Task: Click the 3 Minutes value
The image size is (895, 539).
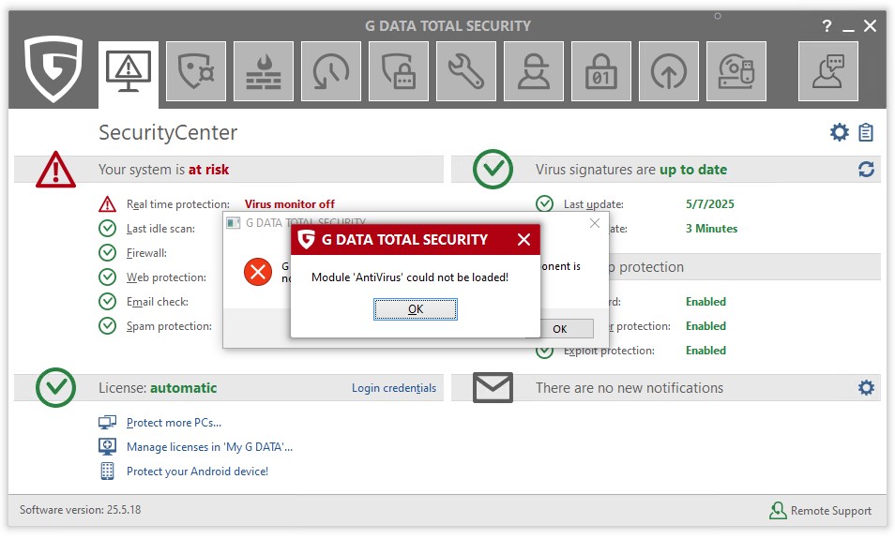Action: pyautogui.click(x=712, y=229)
